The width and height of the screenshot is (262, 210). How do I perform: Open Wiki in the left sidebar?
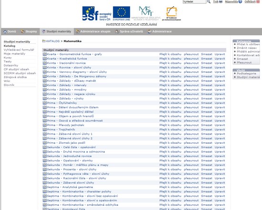tap(7, 81)
